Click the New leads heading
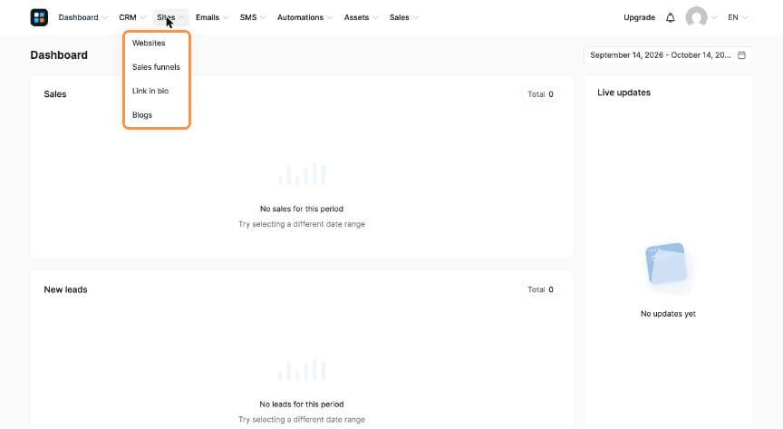 (x=65, y=289)
